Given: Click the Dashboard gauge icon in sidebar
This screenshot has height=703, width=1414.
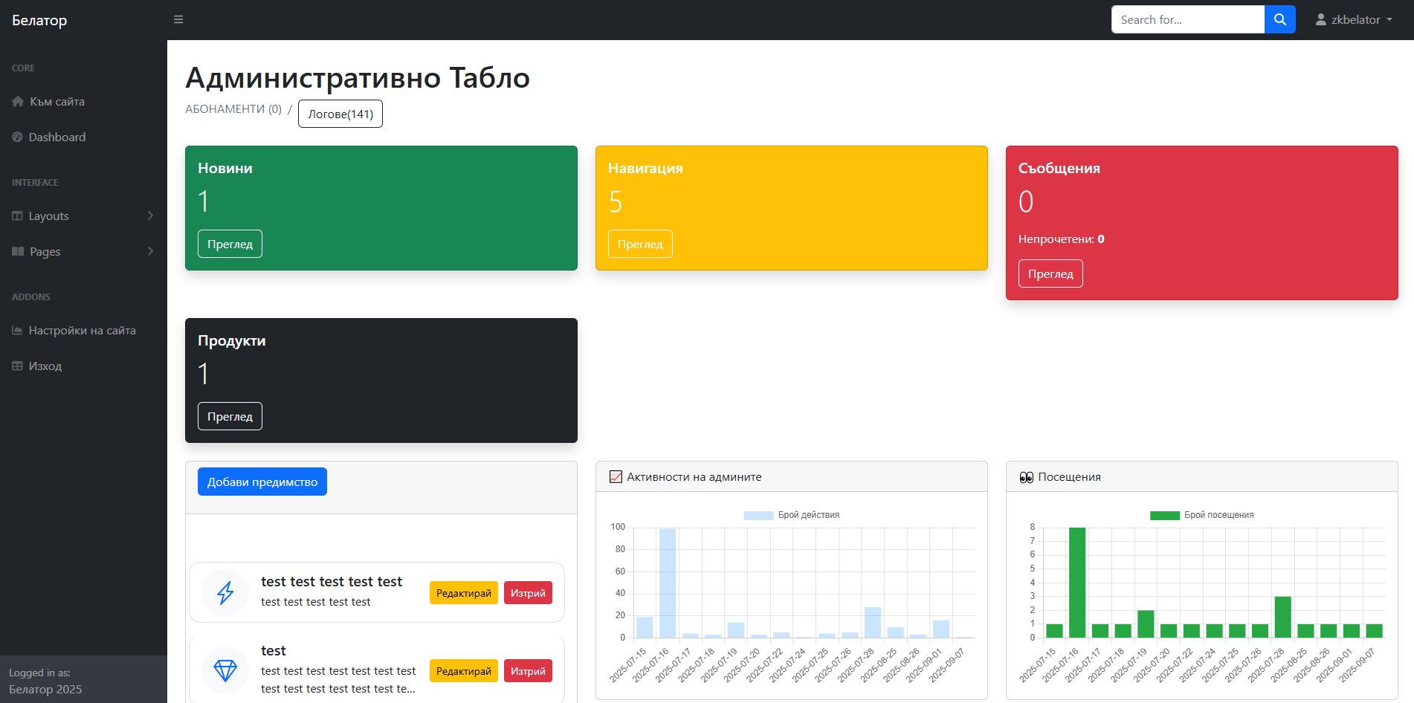Looking at the screenshot, I should point(18,137).
